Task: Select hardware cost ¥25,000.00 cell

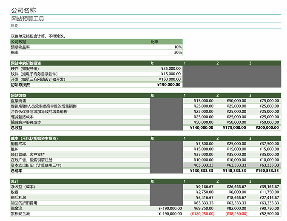Action: pos(171,68)
